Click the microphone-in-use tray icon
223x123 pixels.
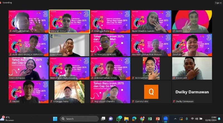(x=187, y=119)
